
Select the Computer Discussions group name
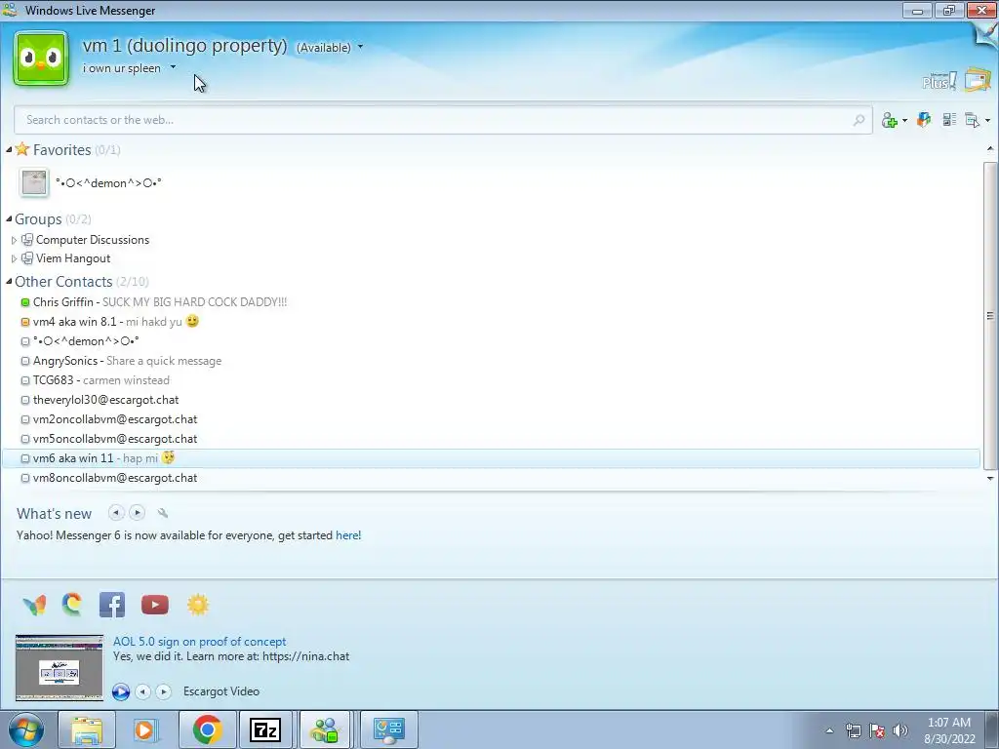pos(93,240)
